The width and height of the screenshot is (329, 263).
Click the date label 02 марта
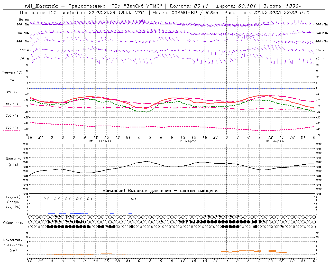click(x=275, y=141)
